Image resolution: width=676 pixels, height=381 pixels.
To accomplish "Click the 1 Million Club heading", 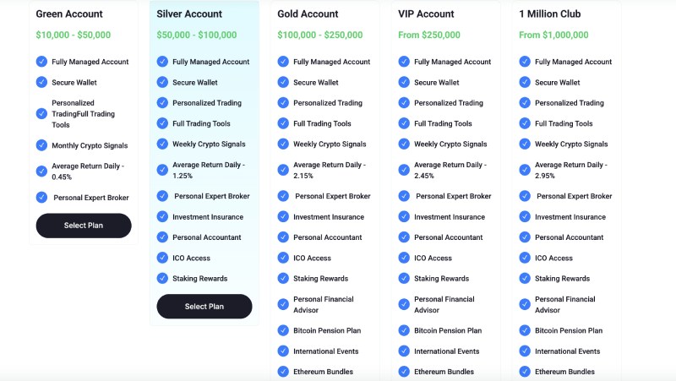I will [550, 14].
